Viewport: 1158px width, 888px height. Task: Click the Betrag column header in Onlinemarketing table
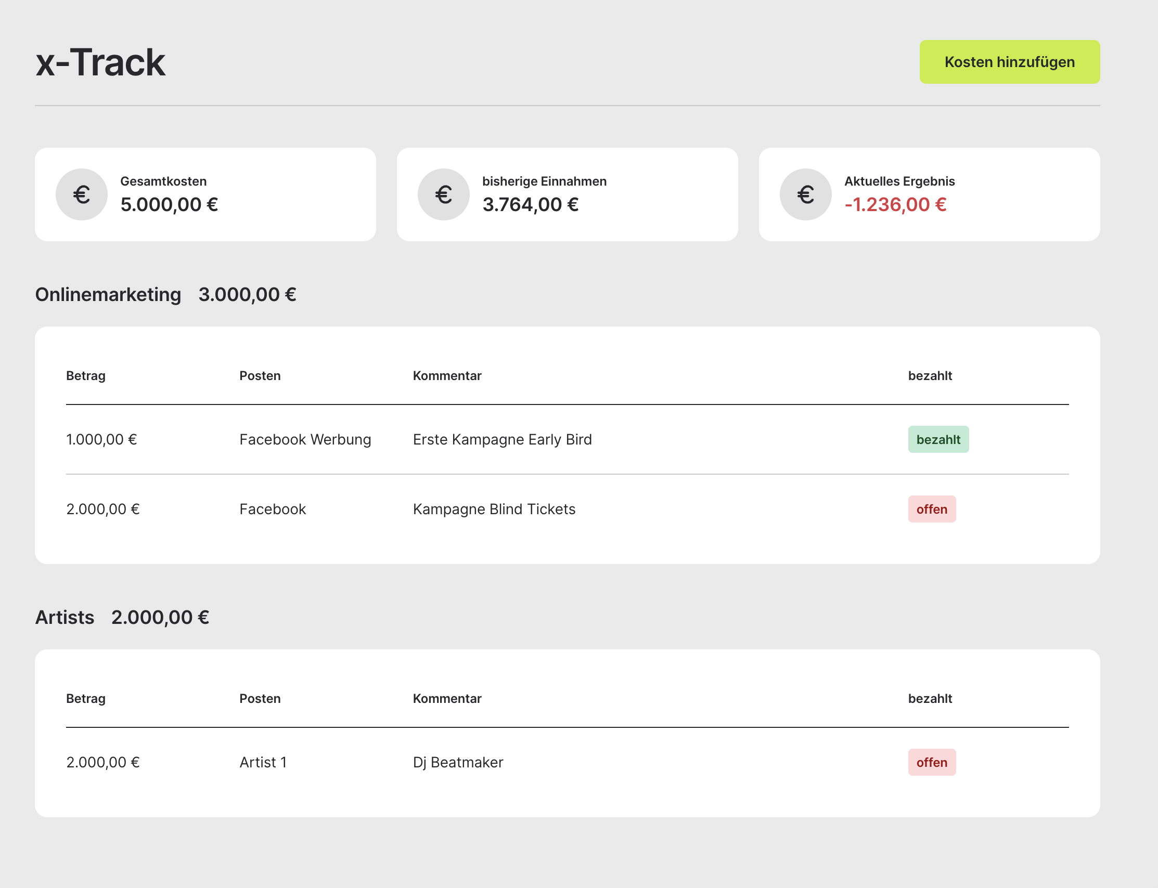86,376
